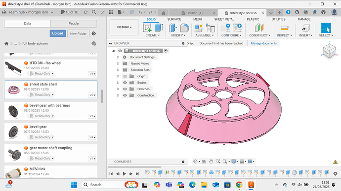Open the DESIGN workspace dropdown

[124, 27]
